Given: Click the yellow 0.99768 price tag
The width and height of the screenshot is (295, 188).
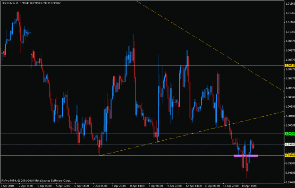Looking at the screenshot, I should click(290, 155).
